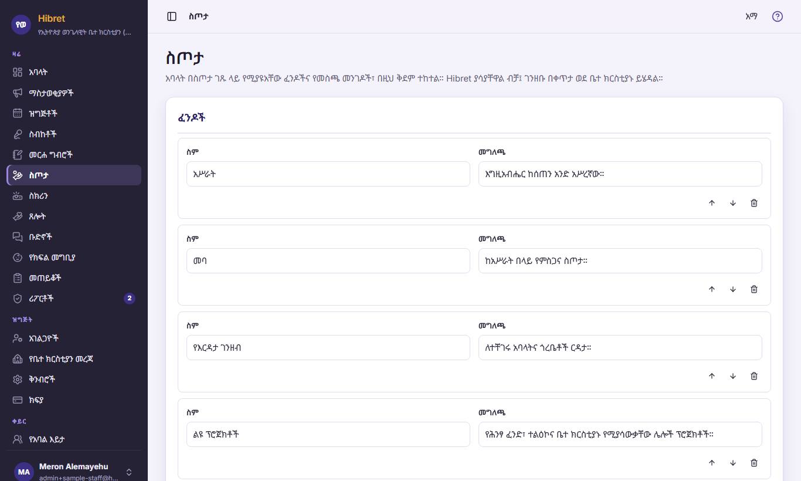Move the የእርዳታ ገንዘብ fund down
Viewport: 801px width, 481px height.
pos(733,376)
